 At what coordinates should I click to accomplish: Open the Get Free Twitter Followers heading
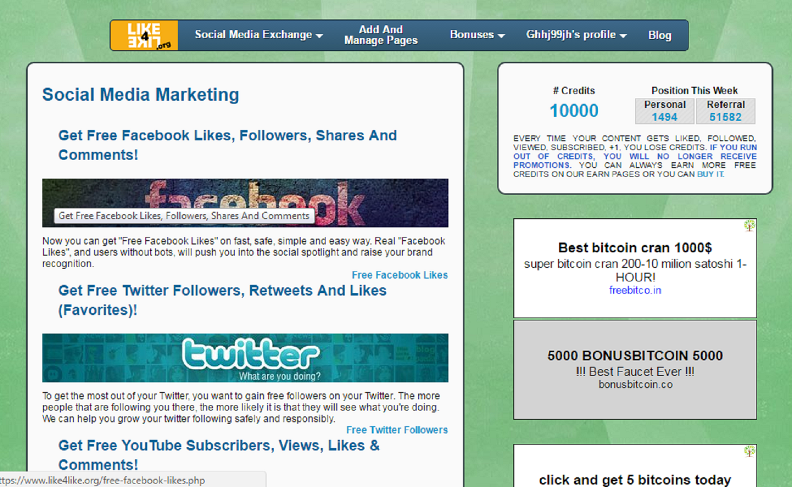223,300
